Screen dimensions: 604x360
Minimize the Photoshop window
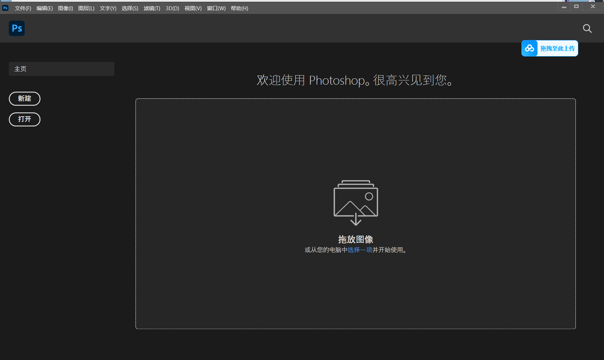pos(564,6)
